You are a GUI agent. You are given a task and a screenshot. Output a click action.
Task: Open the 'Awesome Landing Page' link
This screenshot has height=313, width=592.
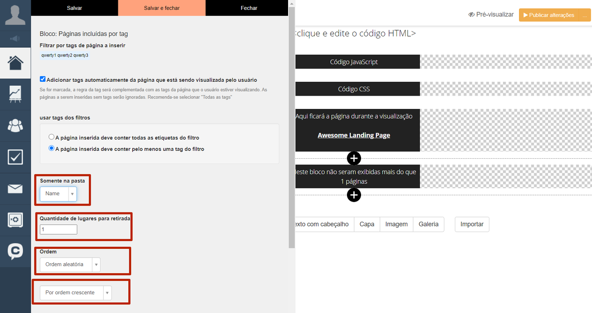point(354,135)
